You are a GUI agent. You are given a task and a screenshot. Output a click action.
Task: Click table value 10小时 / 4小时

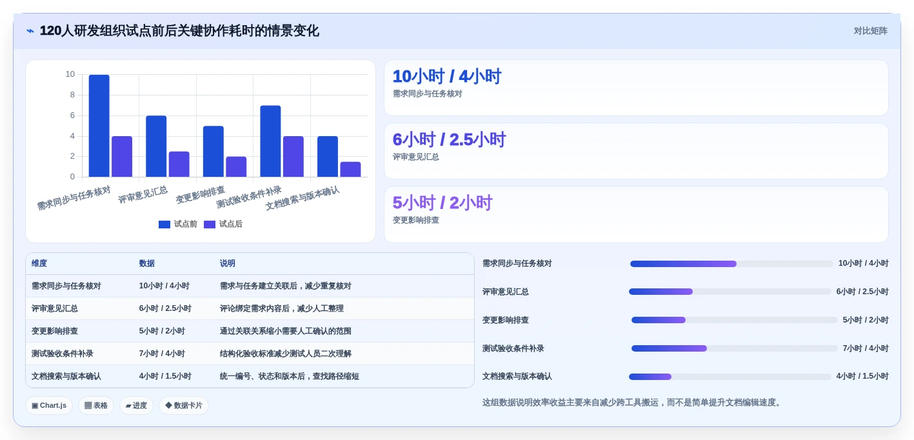tap(164, 286)
